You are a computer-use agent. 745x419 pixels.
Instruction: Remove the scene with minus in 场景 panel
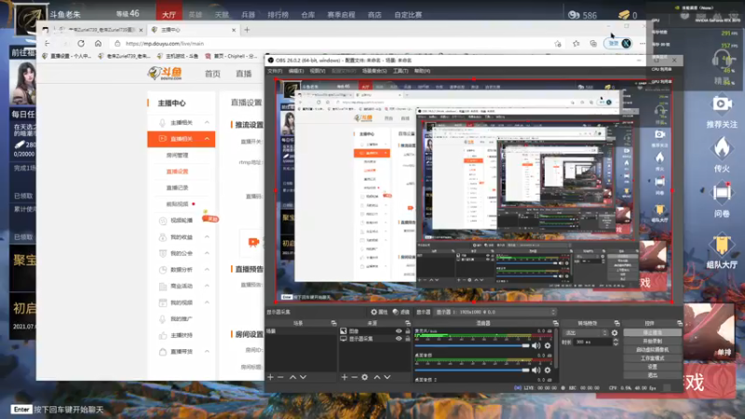(281, 377)
